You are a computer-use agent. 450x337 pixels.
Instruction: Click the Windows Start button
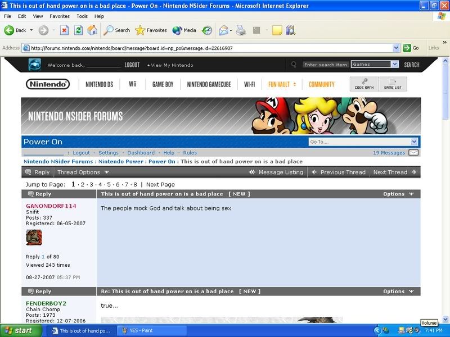[x=20, y=330]
